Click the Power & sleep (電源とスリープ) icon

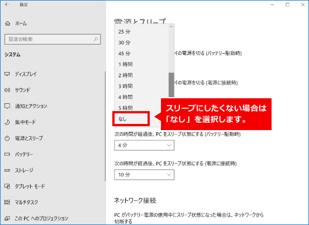click(x=7, y=138)
